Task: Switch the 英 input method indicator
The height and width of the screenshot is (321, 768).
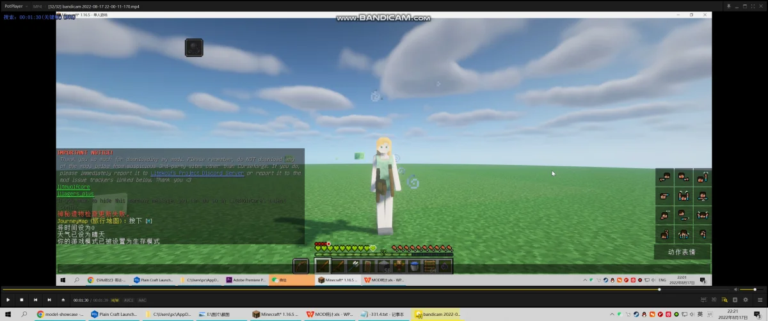Action: tap(700, 314)
